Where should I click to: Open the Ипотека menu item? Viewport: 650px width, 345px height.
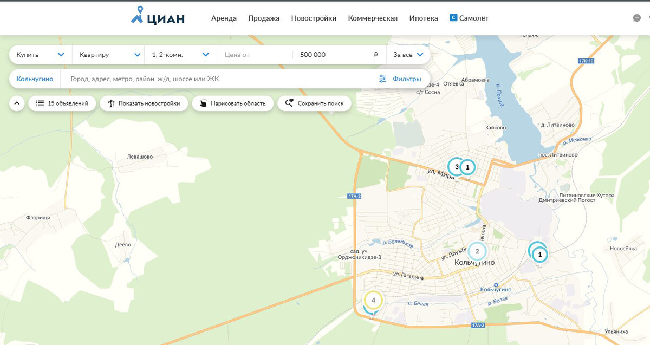tap(425, 18)
